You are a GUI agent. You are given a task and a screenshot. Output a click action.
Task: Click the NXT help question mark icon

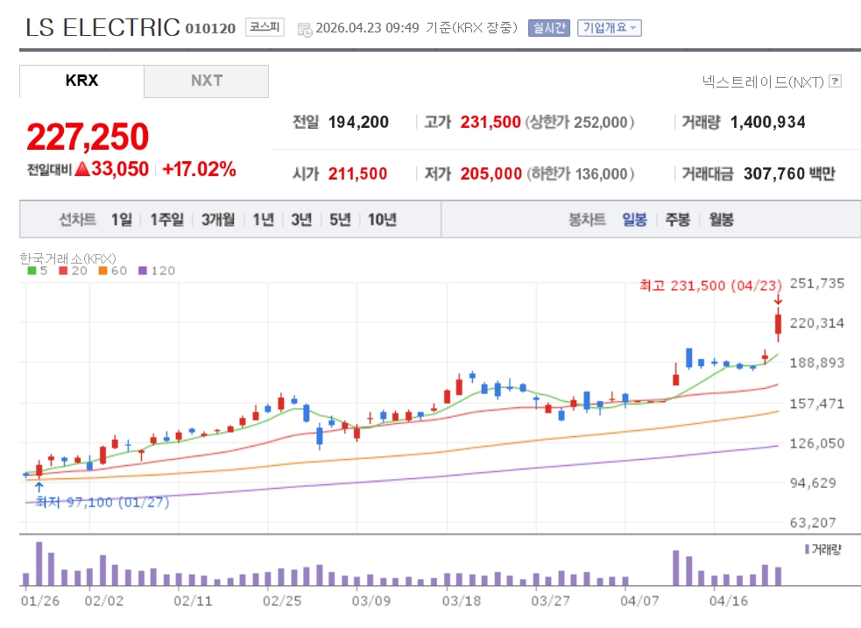(835, 81)
